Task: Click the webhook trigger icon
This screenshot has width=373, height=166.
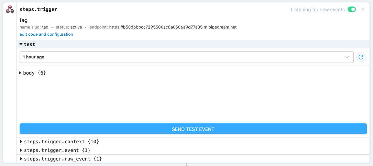Action: 10,10
